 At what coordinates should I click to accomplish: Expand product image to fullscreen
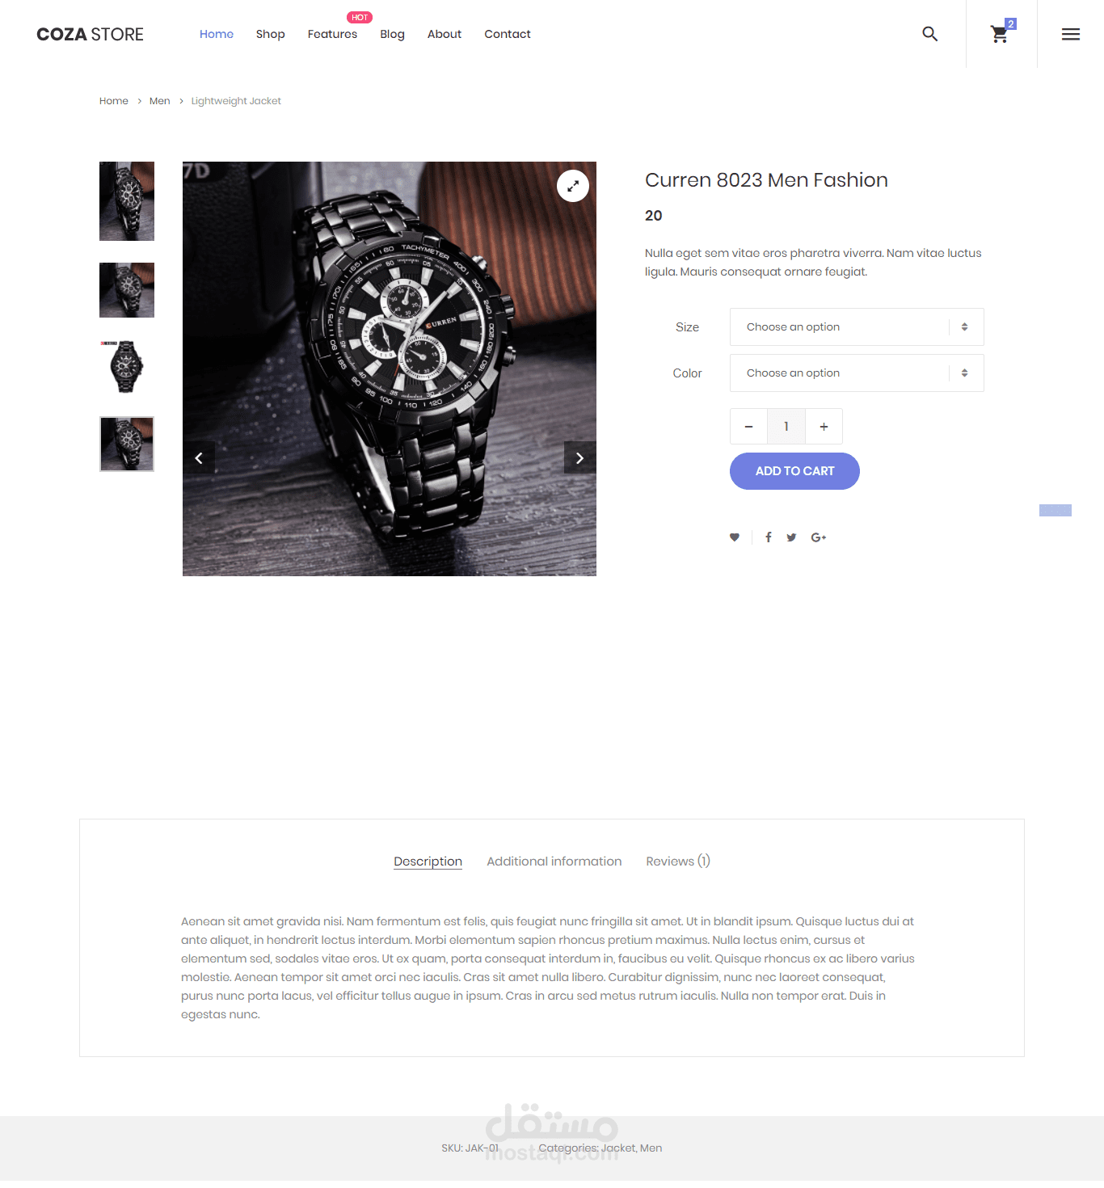click(x=573, y=186)
